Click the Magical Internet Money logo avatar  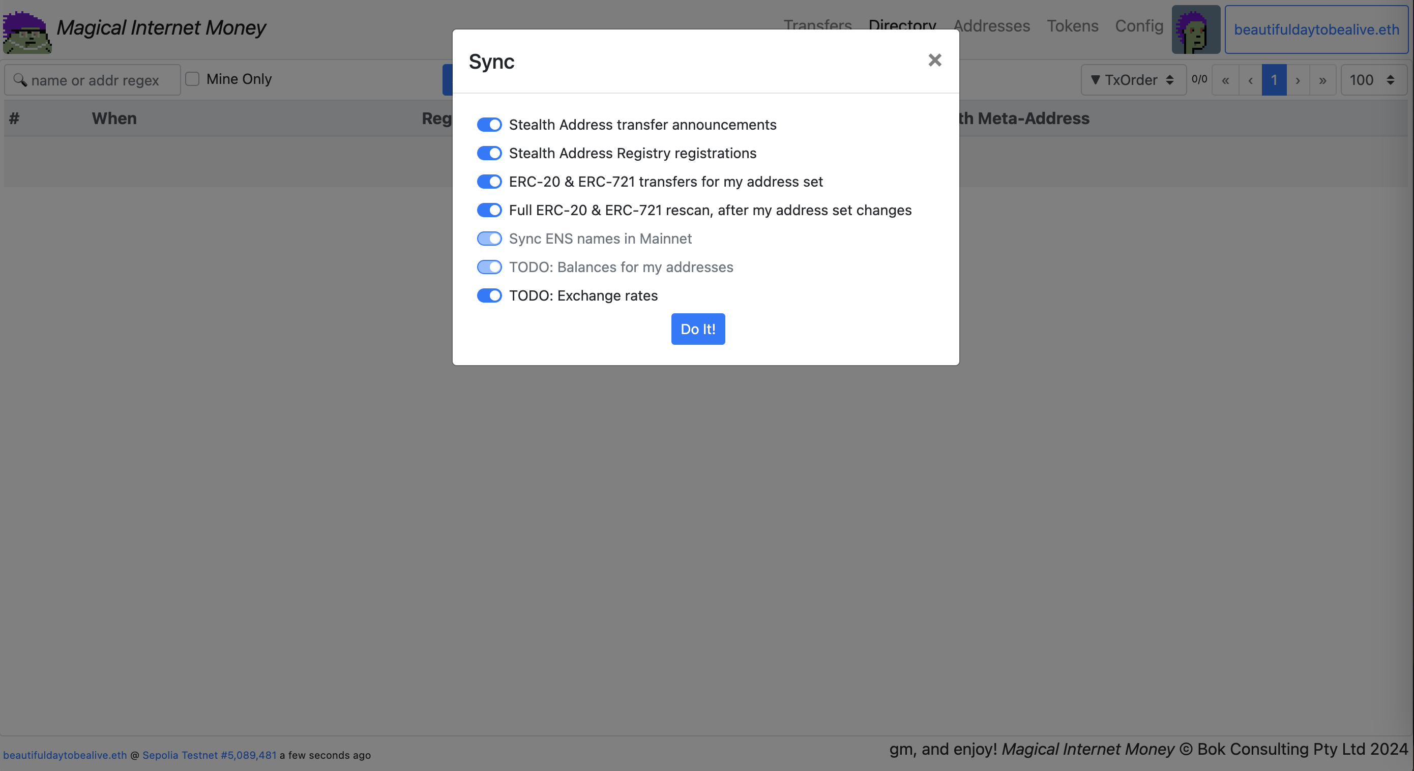[27, 32]
